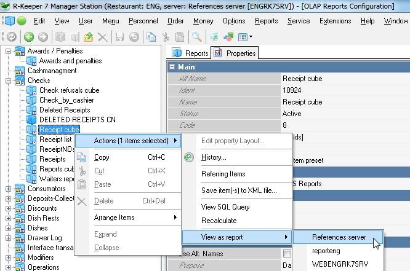Select Check_by_cashier in the tree

(x=66, y=100)
